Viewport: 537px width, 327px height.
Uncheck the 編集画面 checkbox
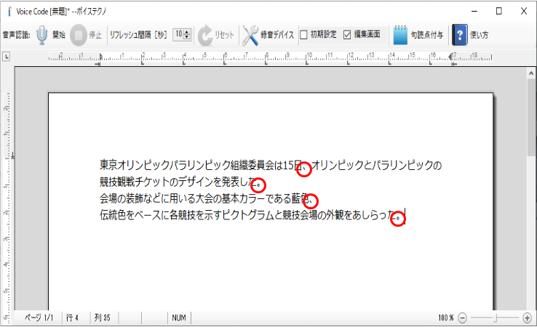pos(347,35)
